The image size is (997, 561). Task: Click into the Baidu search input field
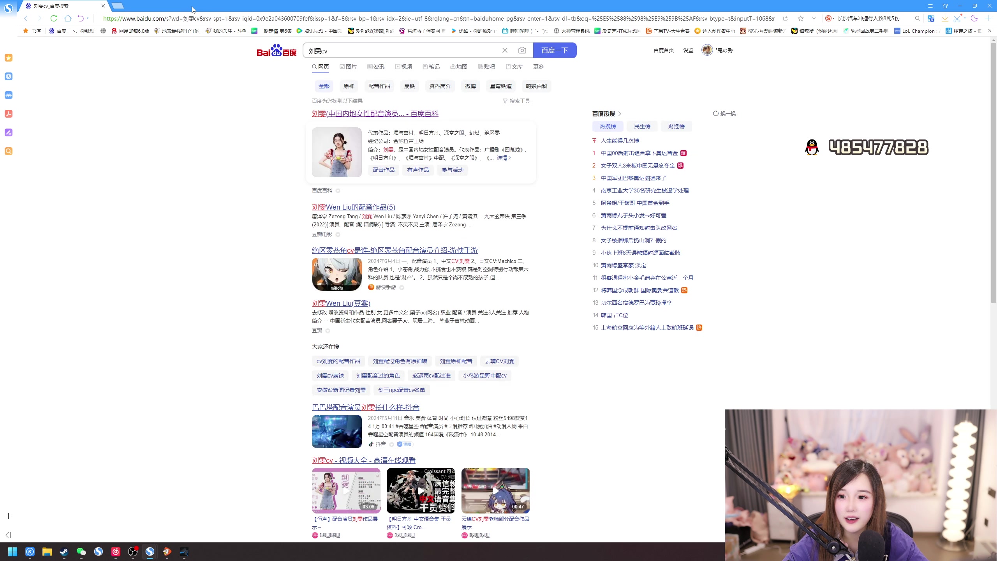(x=401, y=51)
